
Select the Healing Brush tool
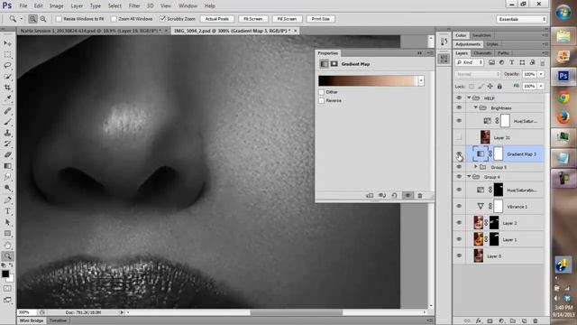point(7,111)
